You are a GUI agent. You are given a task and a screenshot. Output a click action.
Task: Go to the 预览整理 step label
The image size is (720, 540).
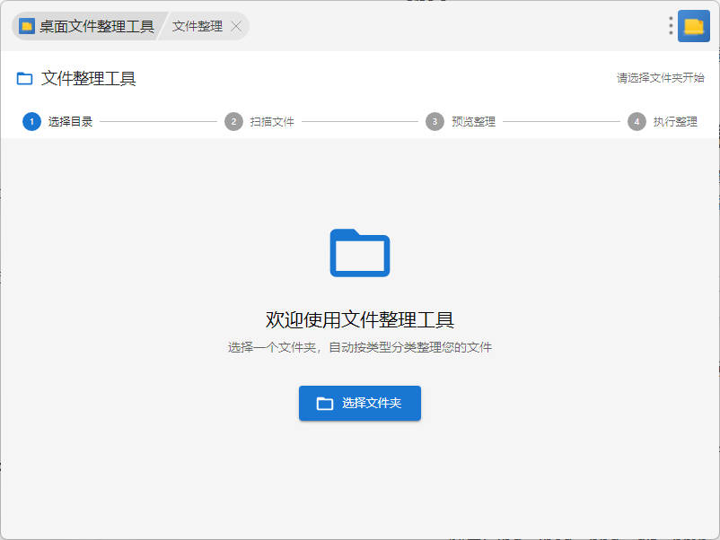point(473,122)
